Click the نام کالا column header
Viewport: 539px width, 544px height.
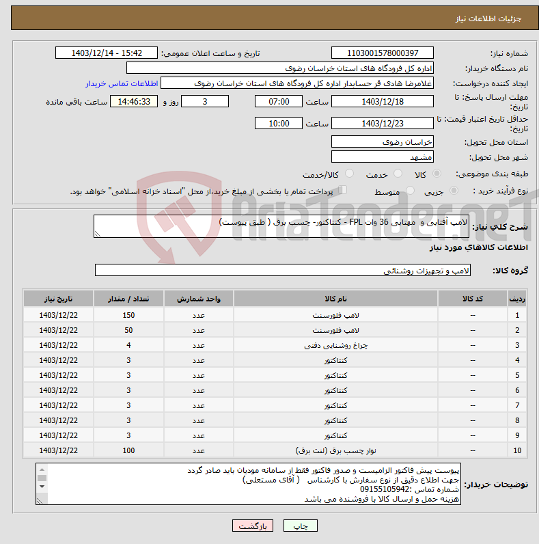click(x=335, y=299)
